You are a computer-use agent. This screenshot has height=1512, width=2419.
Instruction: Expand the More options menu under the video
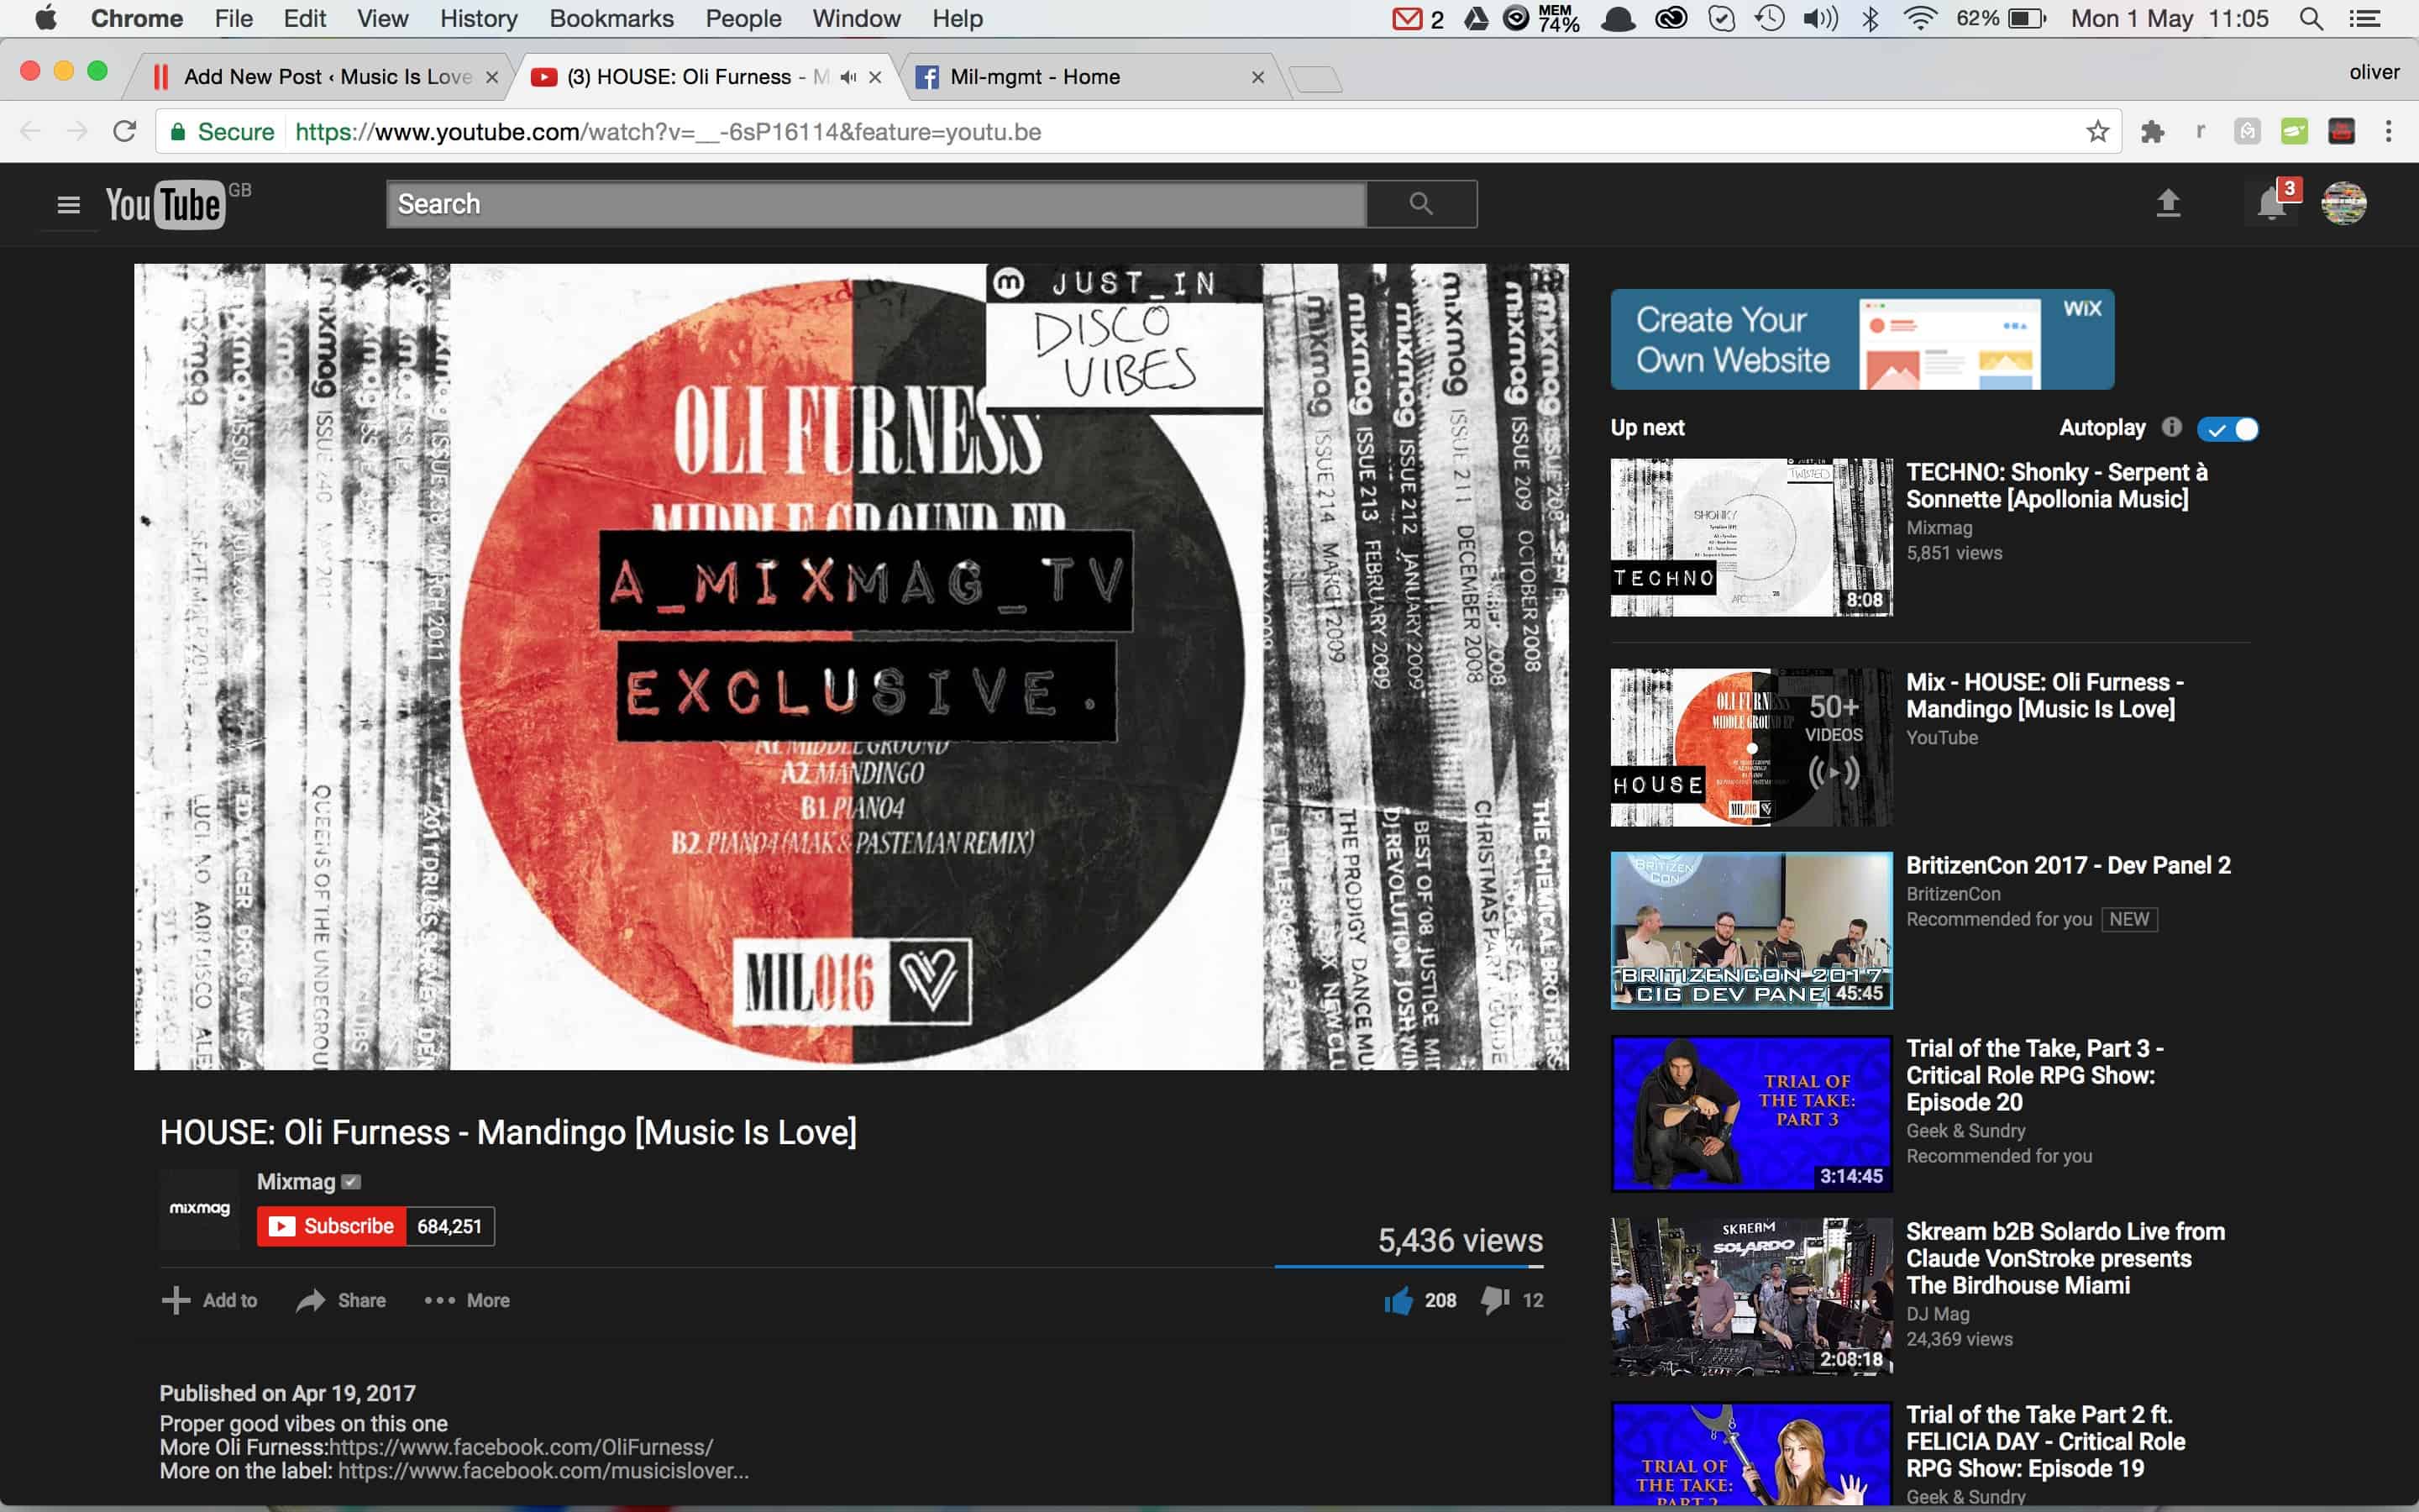(467, 1300)
